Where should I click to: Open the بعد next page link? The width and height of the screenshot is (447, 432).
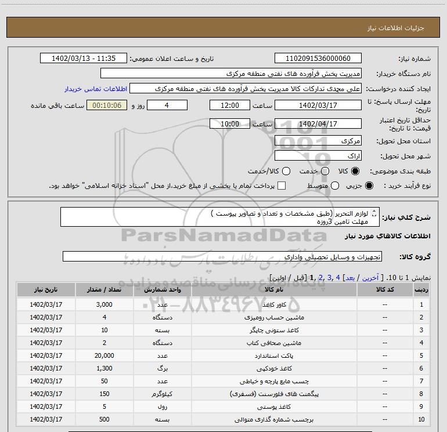(x=350, y=278)
